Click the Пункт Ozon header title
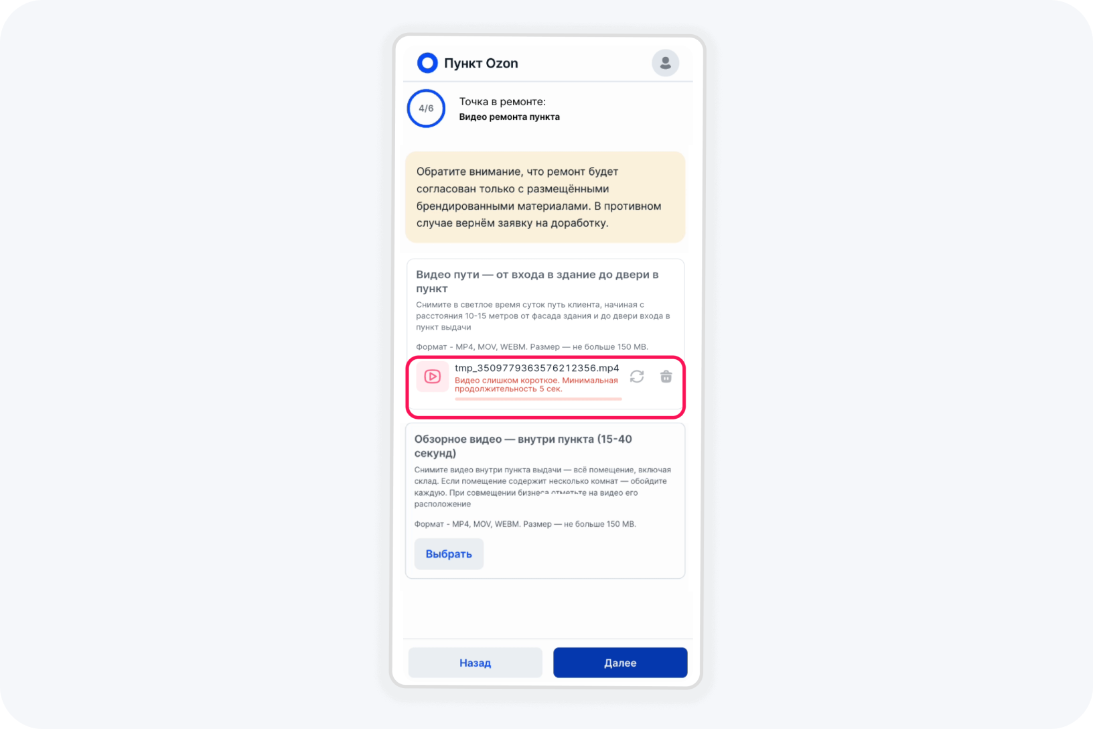This screenshot has height=729, width=1093. (x=481, y=63)
